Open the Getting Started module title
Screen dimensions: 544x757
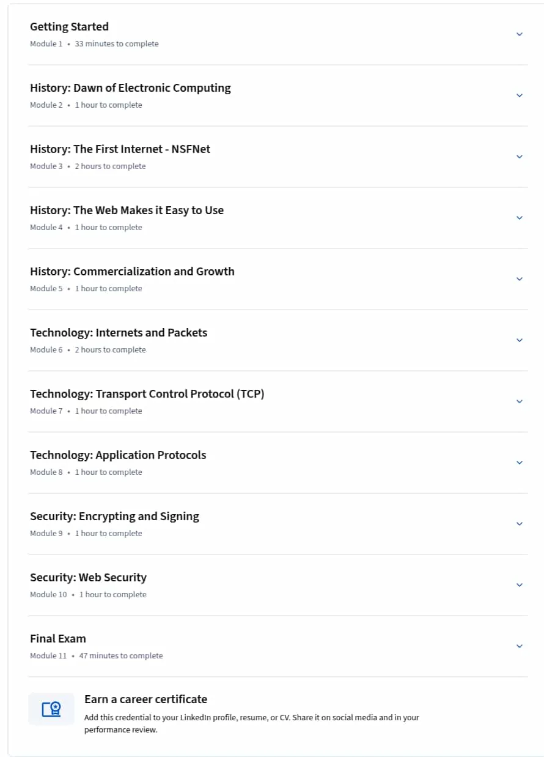click(69, 27)
